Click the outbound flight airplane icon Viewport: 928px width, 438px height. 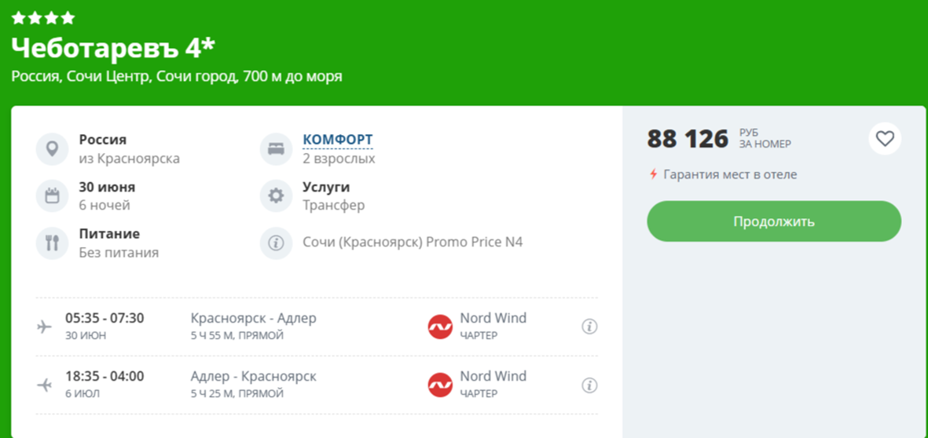pos(45,327)
